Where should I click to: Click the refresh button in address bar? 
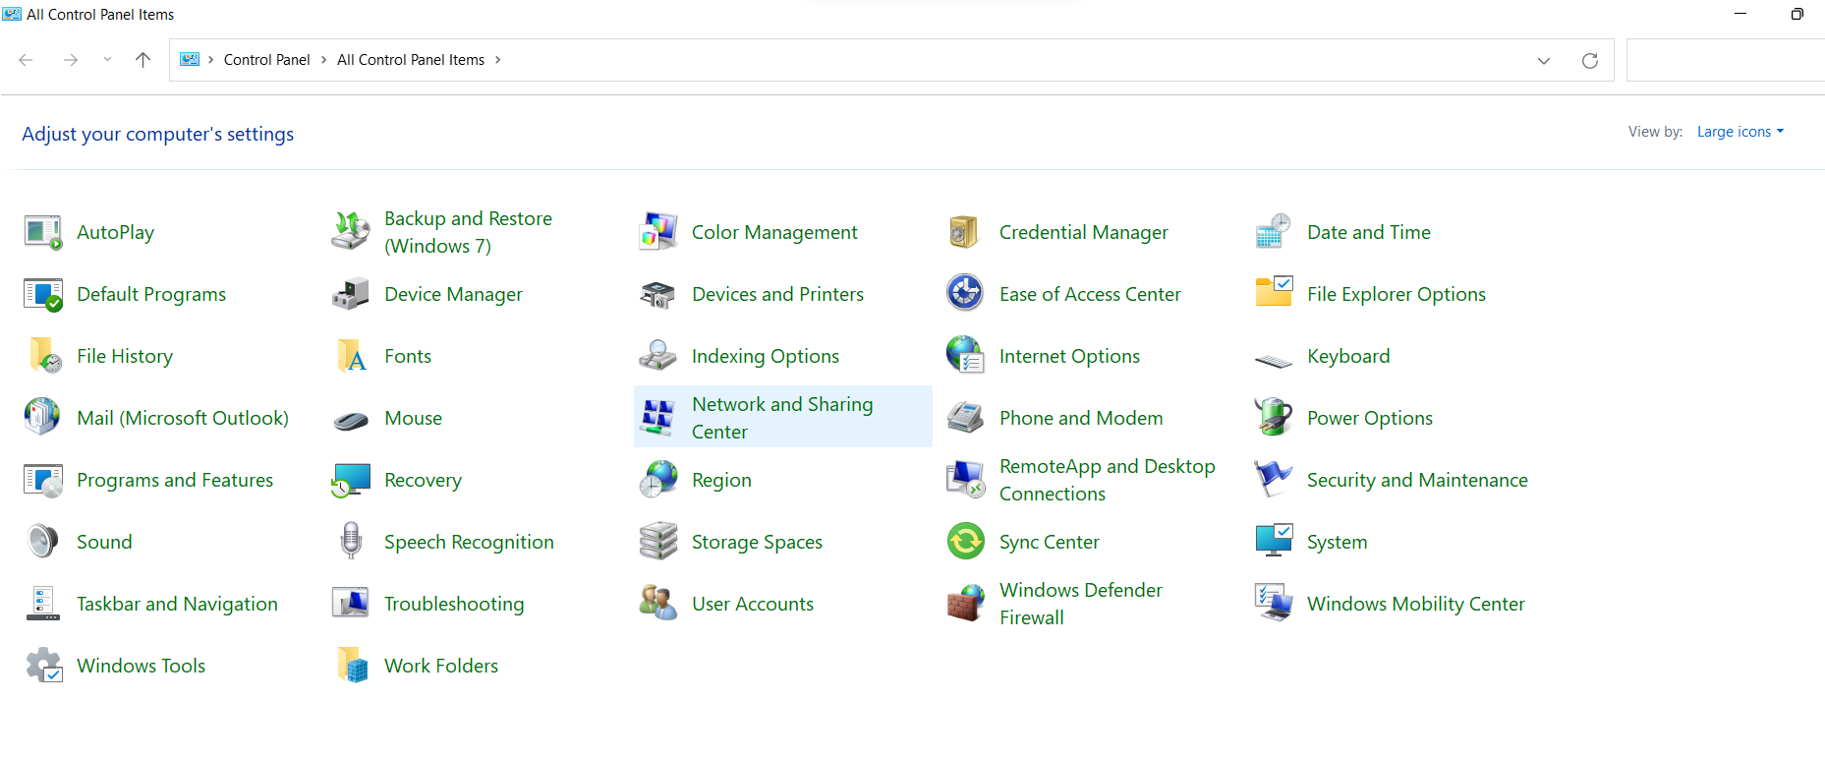point(1589,60)
